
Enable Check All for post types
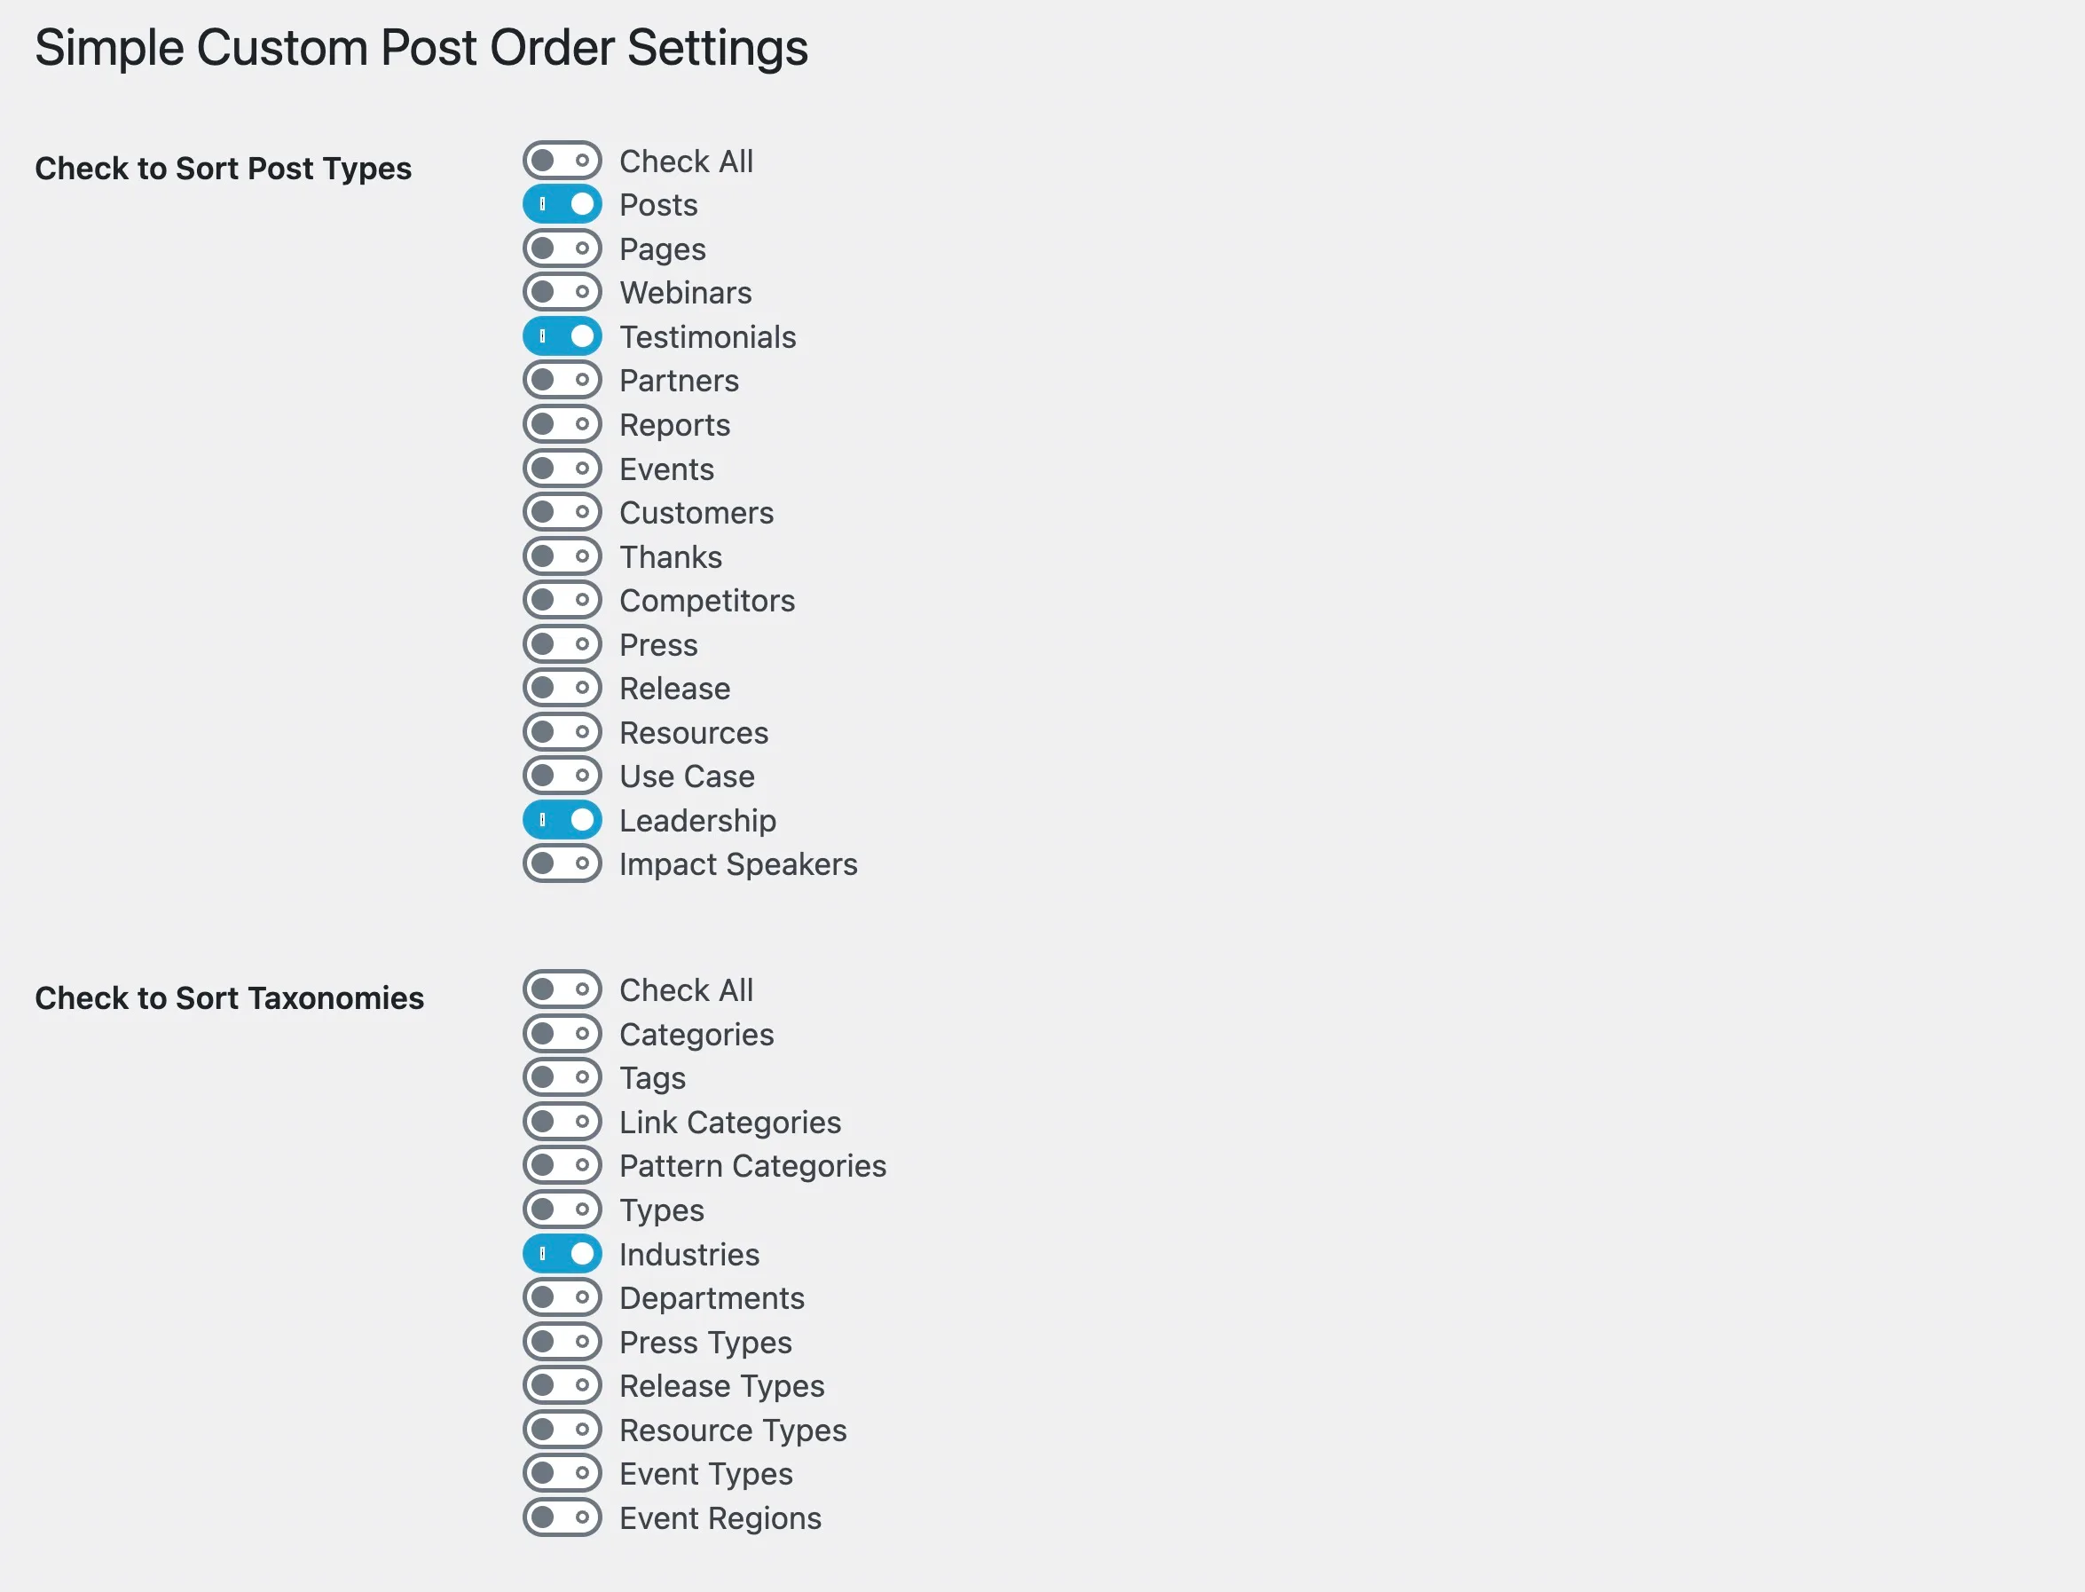562,162
